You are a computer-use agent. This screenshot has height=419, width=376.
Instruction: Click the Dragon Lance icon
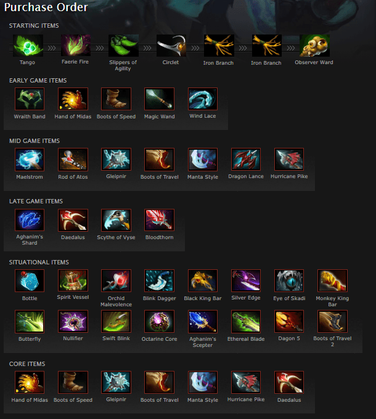click(x=246, y=160)
